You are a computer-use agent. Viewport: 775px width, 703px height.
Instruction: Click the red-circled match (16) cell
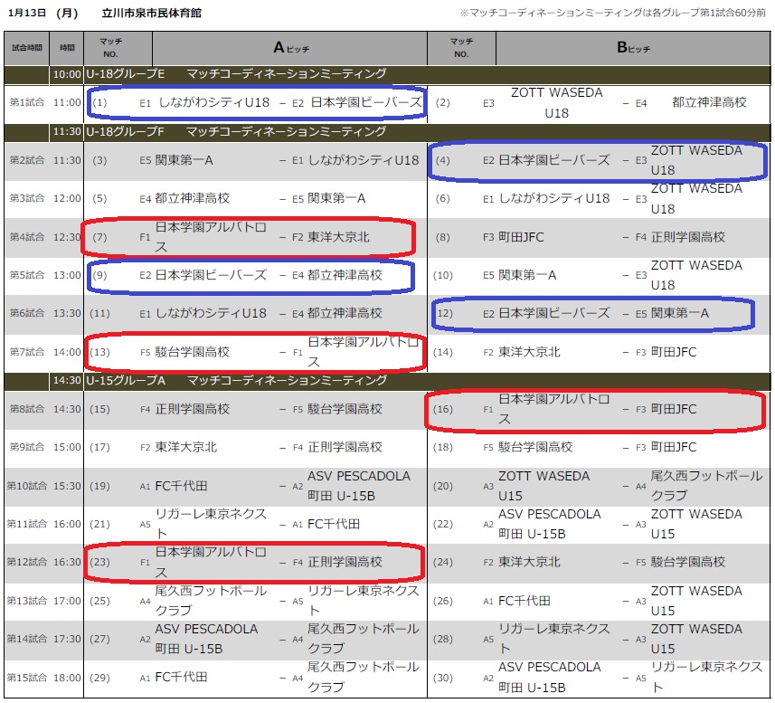[x=592, y=410]
